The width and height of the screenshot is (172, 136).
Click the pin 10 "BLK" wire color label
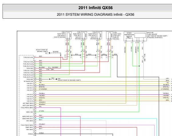(40, 78)
